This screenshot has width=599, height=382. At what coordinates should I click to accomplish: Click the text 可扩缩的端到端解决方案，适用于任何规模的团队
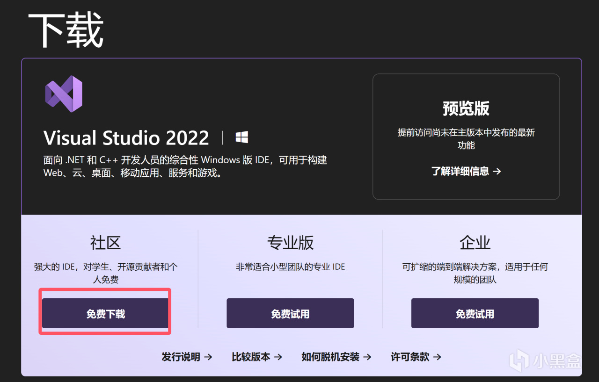tap(475, 274)
